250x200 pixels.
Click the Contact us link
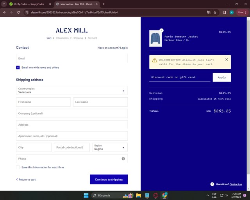point(236,184)
